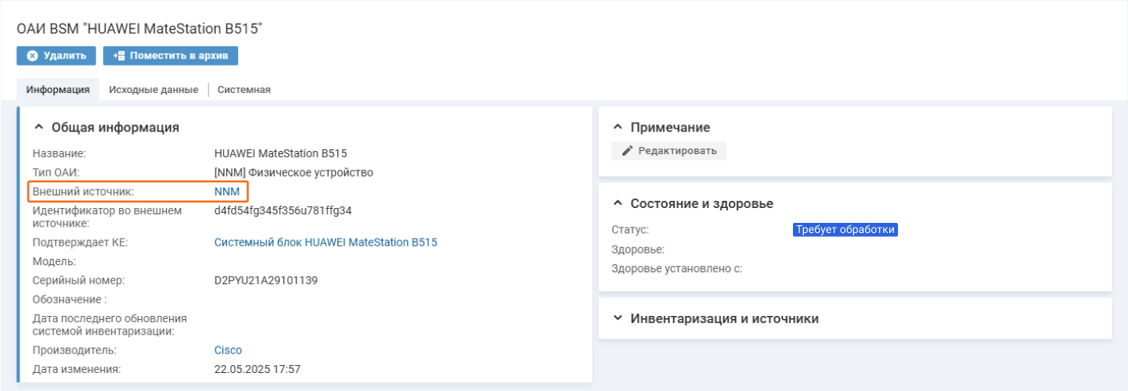Click the Статус label

pyautogui.click(x=630, y=230)
